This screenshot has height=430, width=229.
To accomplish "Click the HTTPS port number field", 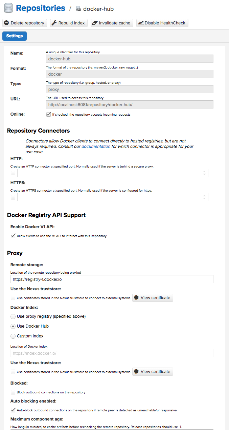I will (113, 197).
